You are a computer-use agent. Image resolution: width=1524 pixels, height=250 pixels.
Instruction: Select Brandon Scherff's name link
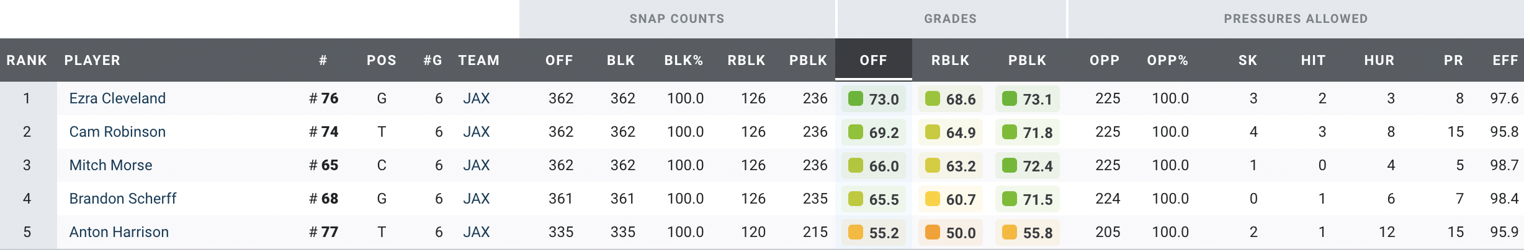pos(123,199)
